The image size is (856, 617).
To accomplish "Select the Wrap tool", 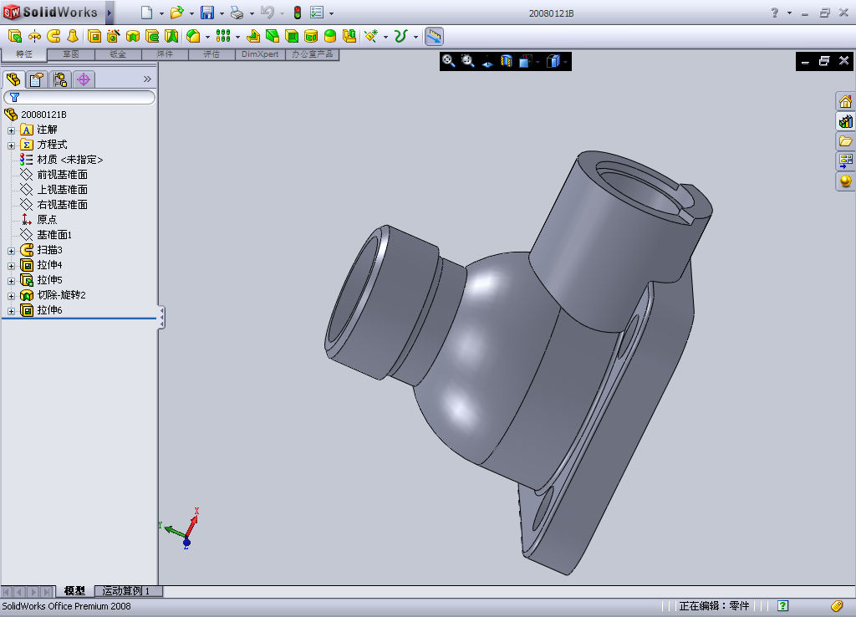I will 311,36.
